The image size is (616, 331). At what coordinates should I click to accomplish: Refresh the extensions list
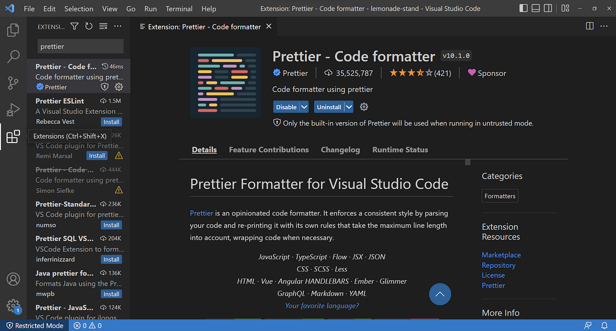[88, 26]
